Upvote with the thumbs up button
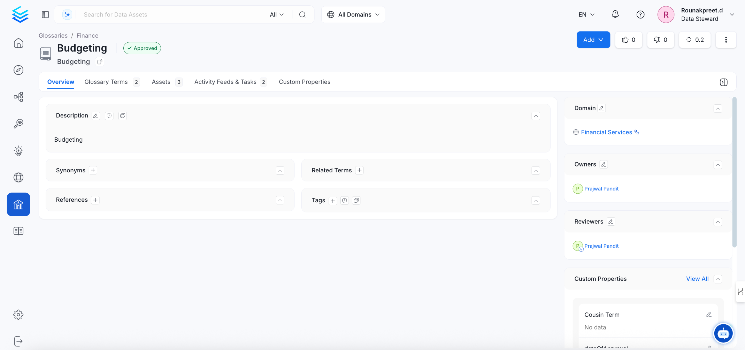 628,40
